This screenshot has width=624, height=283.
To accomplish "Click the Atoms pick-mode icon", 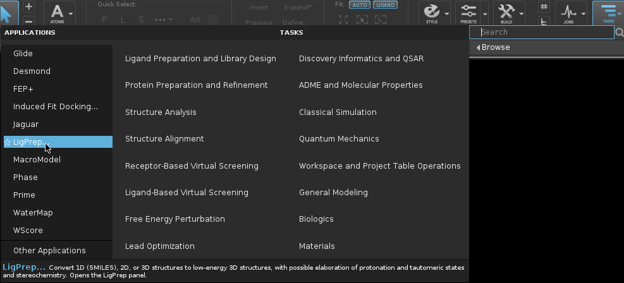I will click(x=58, y=11).
